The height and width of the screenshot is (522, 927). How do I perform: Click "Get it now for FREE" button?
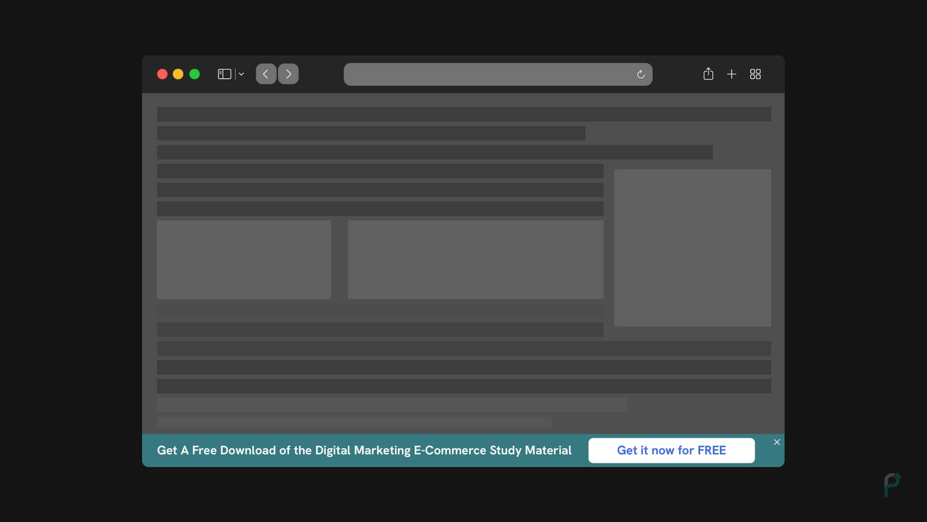tap(672, 450)
